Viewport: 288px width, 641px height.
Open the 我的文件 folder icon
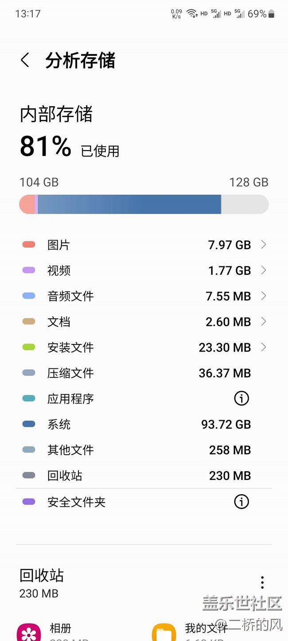[x=164, y=633]
